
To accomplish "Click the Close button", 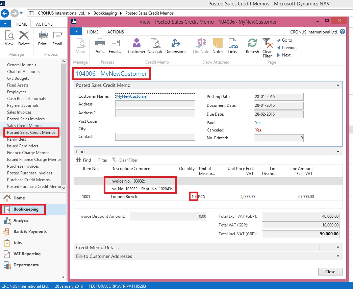I will (330, 271).
